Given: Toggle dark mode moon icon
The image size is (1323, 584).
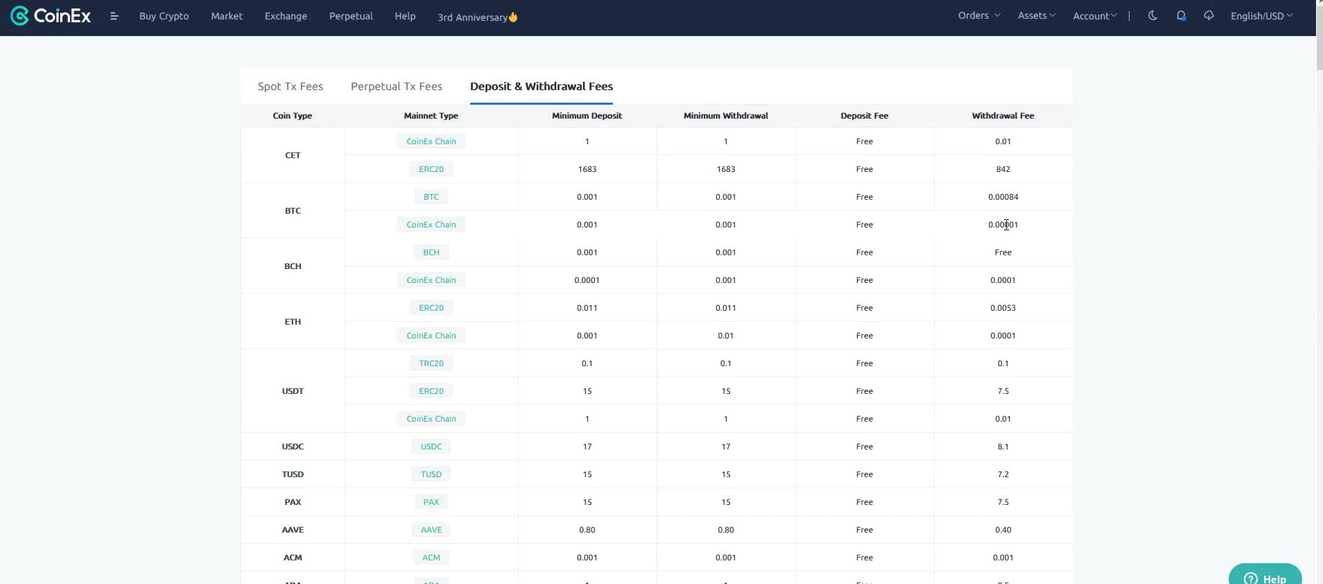Looking at the screenshot, I should tap(1152, 16).
